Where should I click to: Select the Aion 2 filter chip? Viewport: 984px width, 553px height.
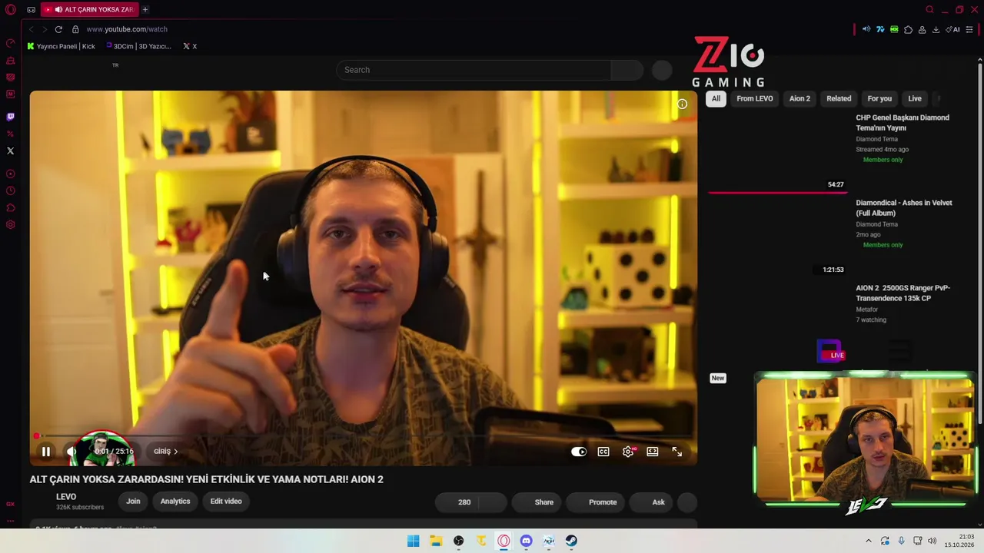coord(799,98)
